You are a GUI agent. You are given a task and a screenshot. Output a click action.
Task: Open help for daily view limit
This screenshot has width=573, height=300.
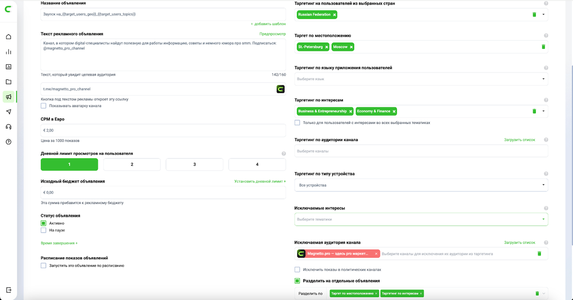[284, 154]
